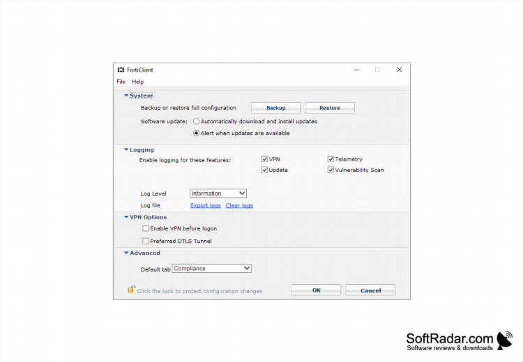
Task: Collapse the Logging section triangle
Action: (126, 150)
